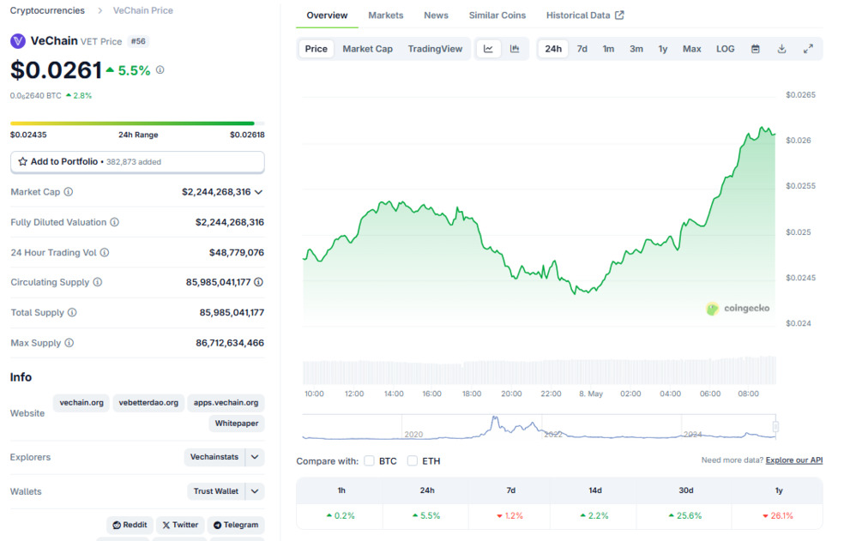The image size is (844, 541).
Task: Switch to line chart icon
Action: point(488,49)
